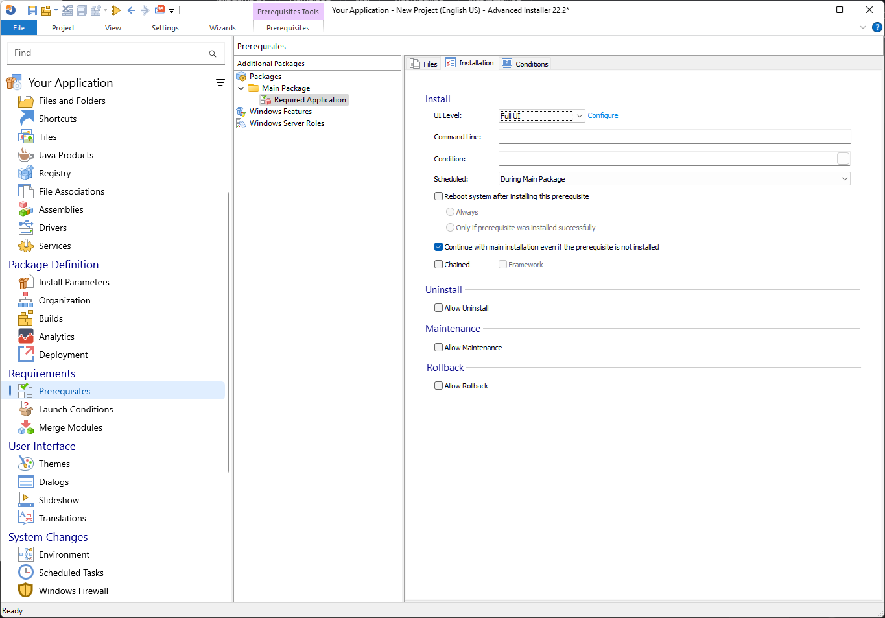Click the Save project icon in title bar
The width and height of the screenshot is (885, 618).
[32, 10]
